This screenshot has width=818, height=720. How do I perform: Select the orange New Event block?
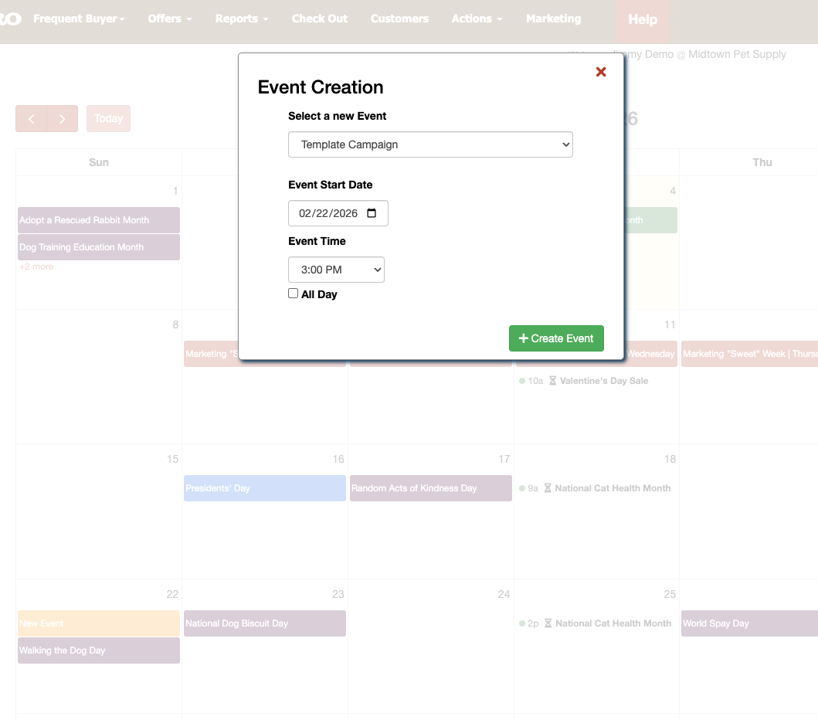pyautogui.click(x=99, y=623)
